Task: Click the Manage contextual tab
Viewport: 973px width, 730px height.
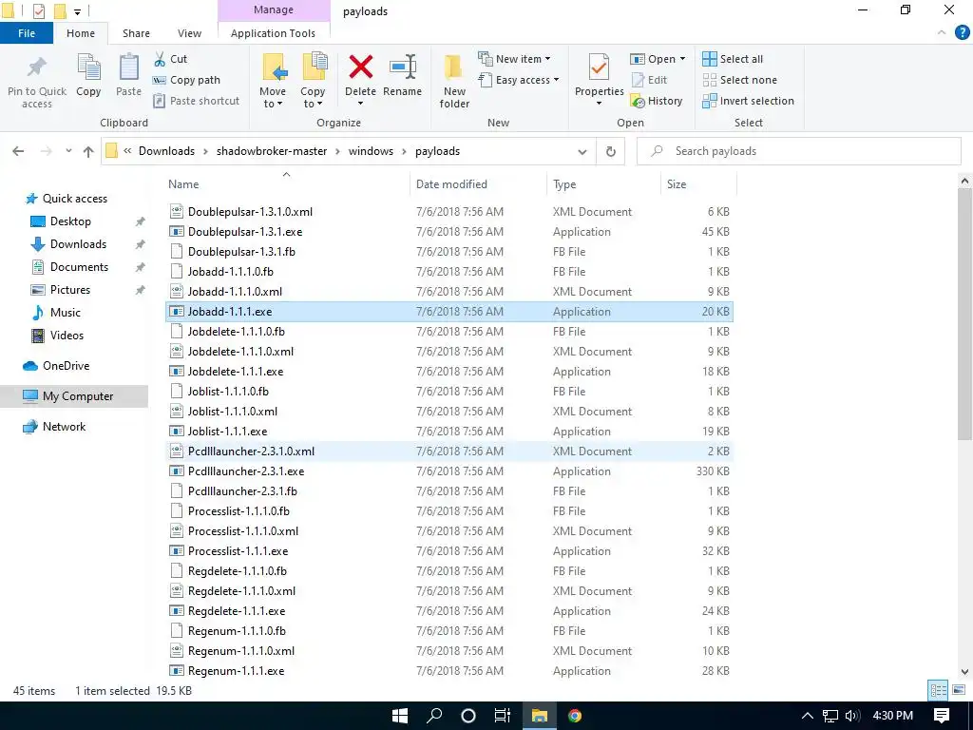Action: click(x=273, y=10)
